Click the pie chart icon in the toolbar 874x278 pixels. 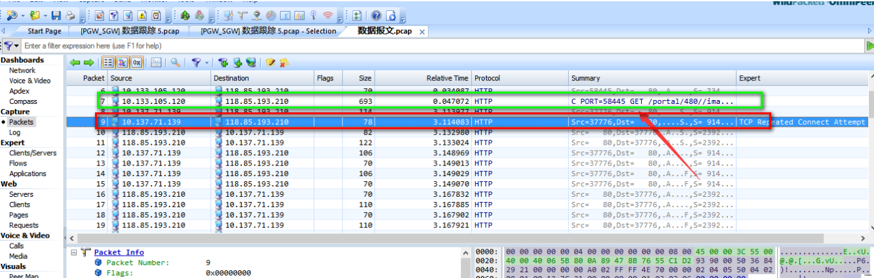(x=271, y=16)
